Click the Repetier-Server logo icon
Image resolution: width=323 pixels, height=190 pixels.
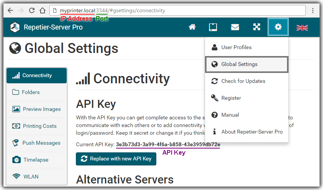coord(15,27)
